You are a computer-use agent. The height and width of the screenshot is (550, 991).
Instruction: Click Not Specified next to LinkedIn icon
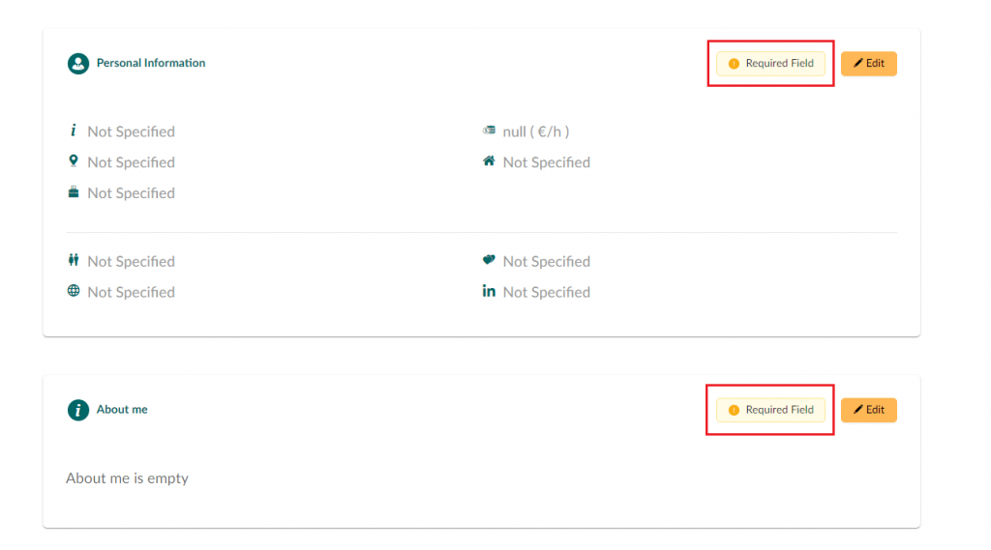coord(547,292)
